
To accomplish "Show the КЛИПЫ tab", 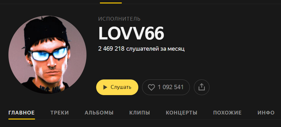I will (140, 113).
